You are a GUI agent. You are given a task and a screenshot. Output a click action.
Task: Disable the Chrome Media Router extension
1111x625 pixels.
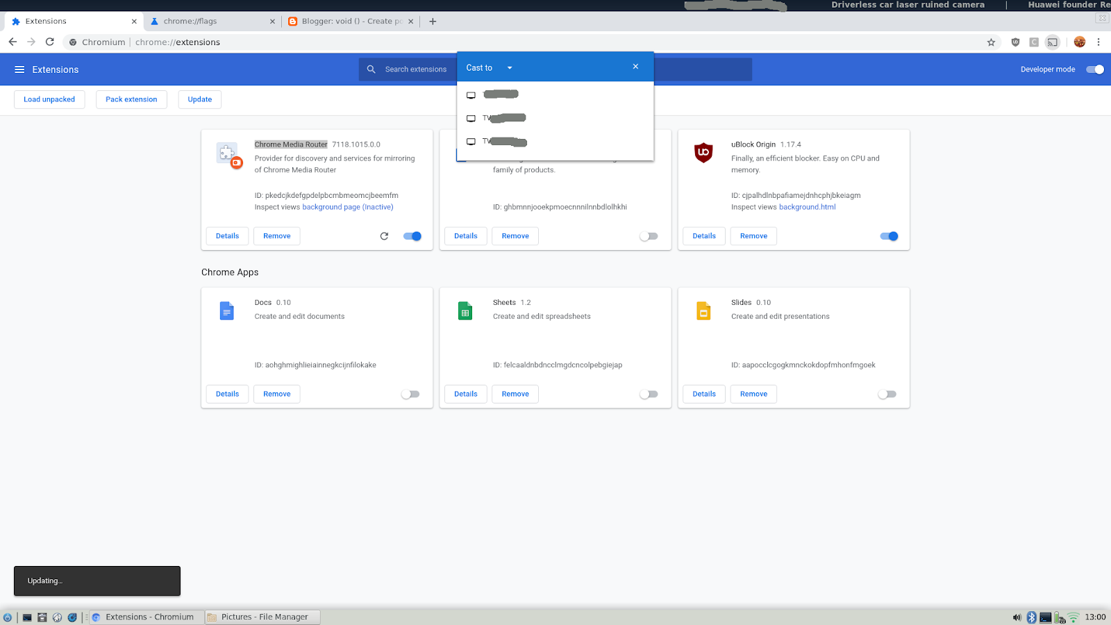click(412, 236)
